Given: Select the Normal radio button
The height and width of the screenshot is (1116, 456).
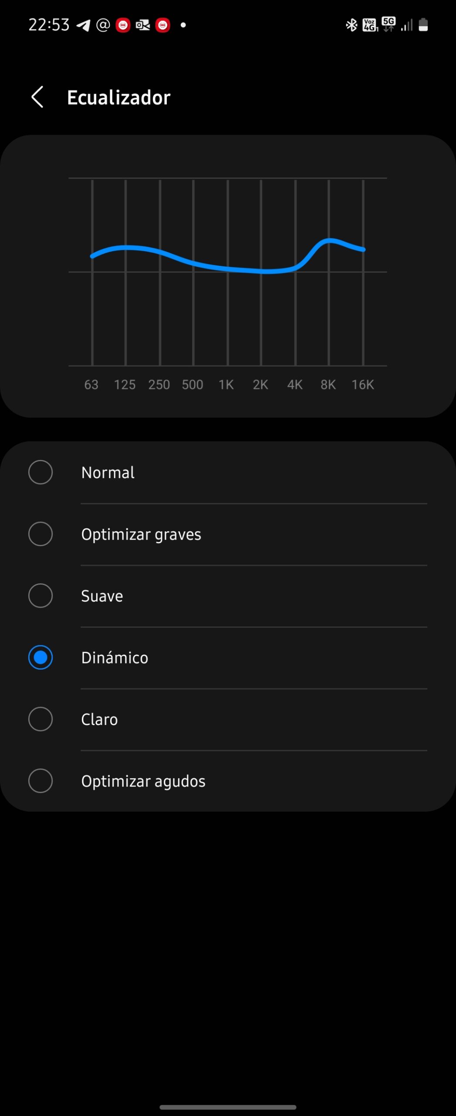Looking at the screenshot, I should point(41,472).
